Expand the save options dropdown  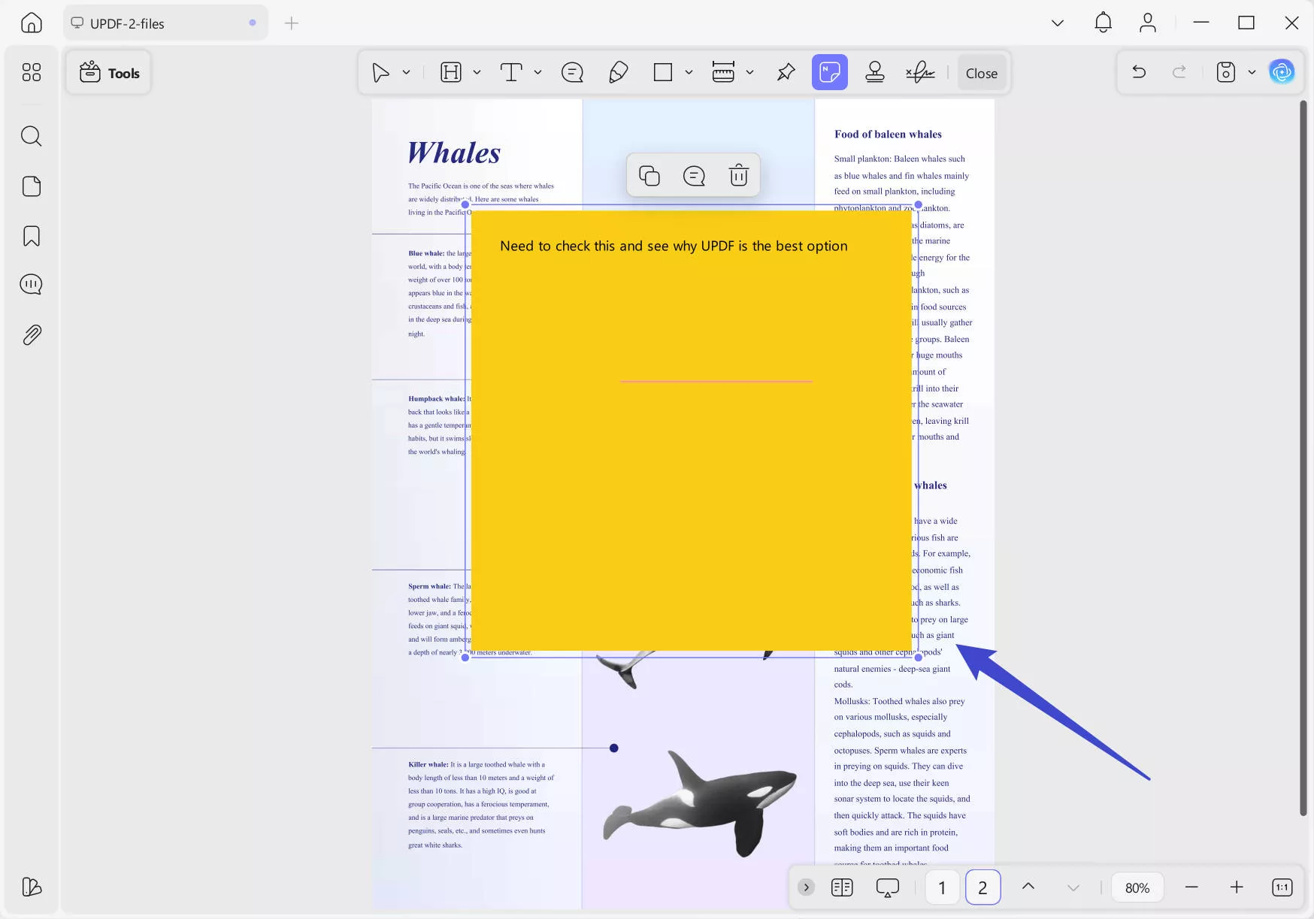[1252, 72]
